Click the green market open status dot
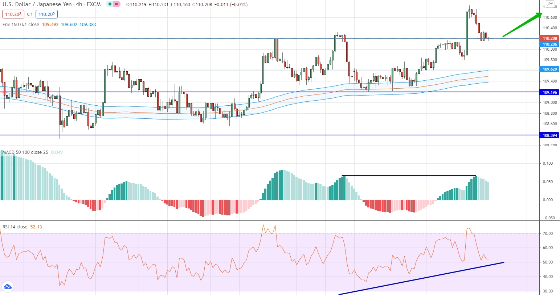 [110, 4]
